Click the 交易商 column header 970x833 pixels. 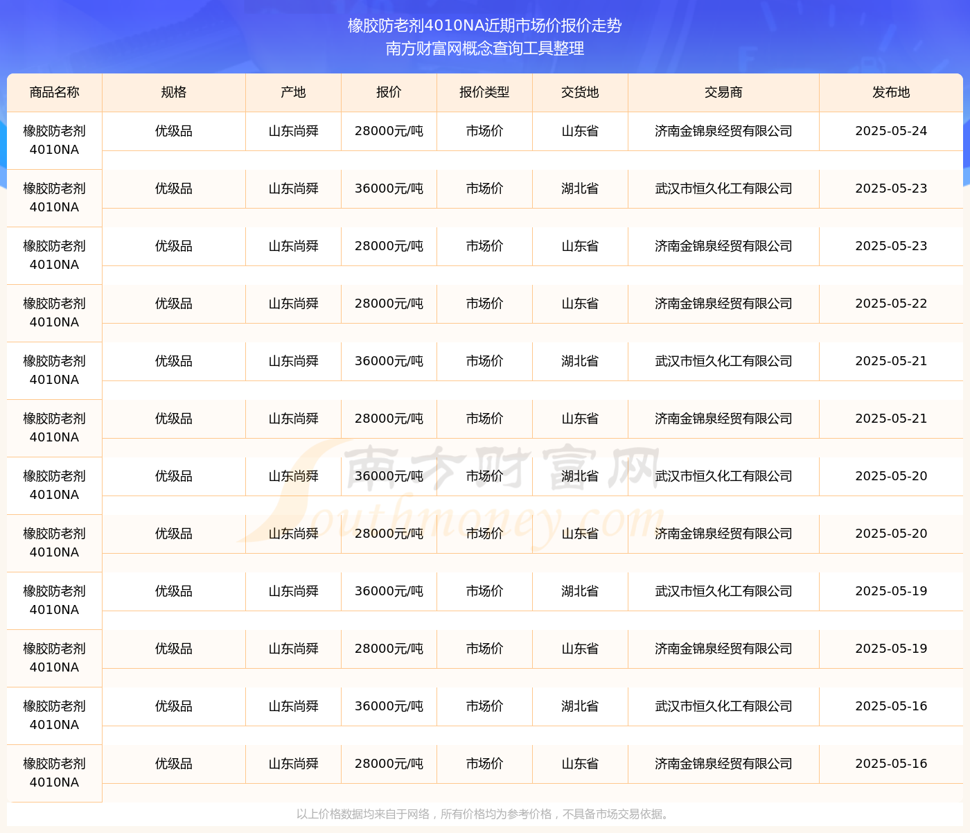(724, 92)
